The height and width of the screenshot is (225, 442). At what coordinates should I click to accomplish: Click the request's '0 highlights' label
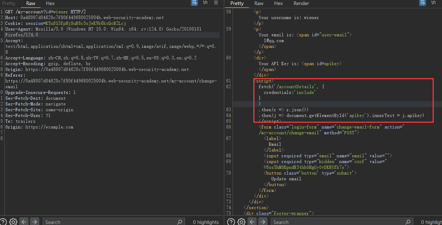point(206,222)
